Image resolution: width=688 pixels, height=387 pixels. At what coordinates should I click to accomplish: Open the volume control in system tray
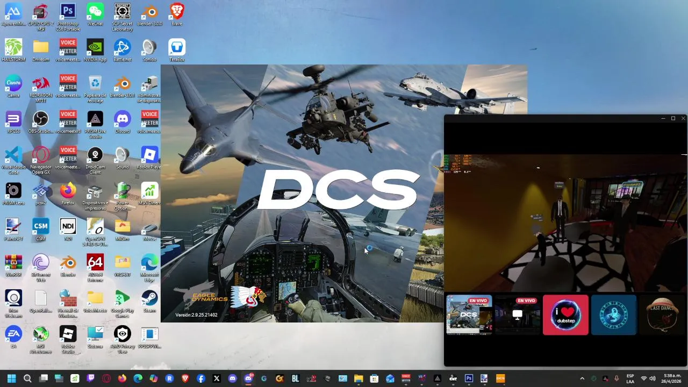653,378
